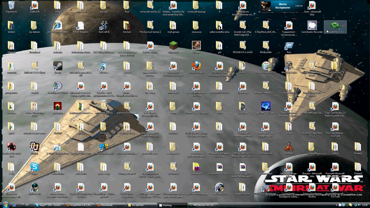Open the 7-Zip folder icon
The height and width of the screenshot is (208, 370).
click(x=11, y=169)
